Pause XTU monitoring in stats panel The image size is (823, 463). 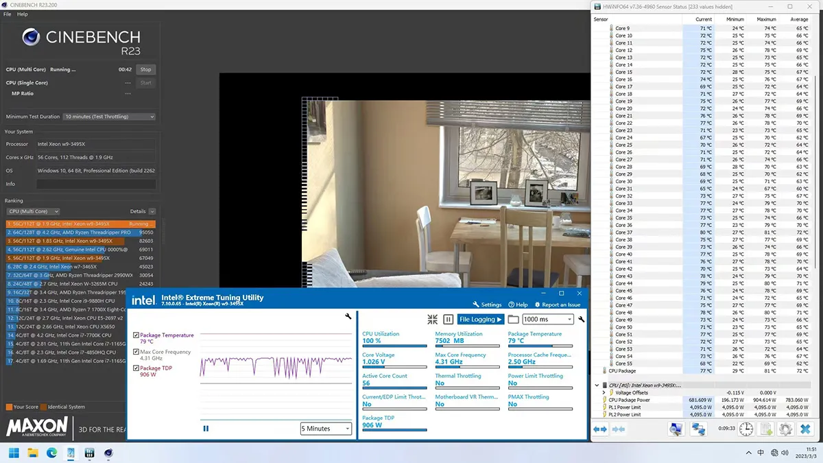point(448,319)
